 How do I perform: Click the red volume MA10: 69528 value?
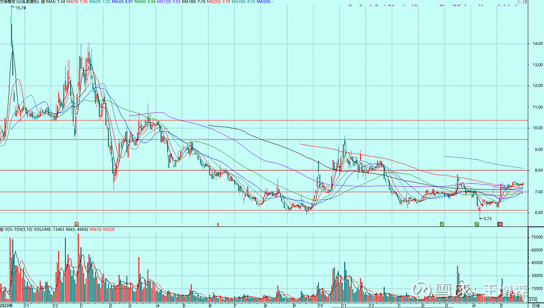(102, 230)
